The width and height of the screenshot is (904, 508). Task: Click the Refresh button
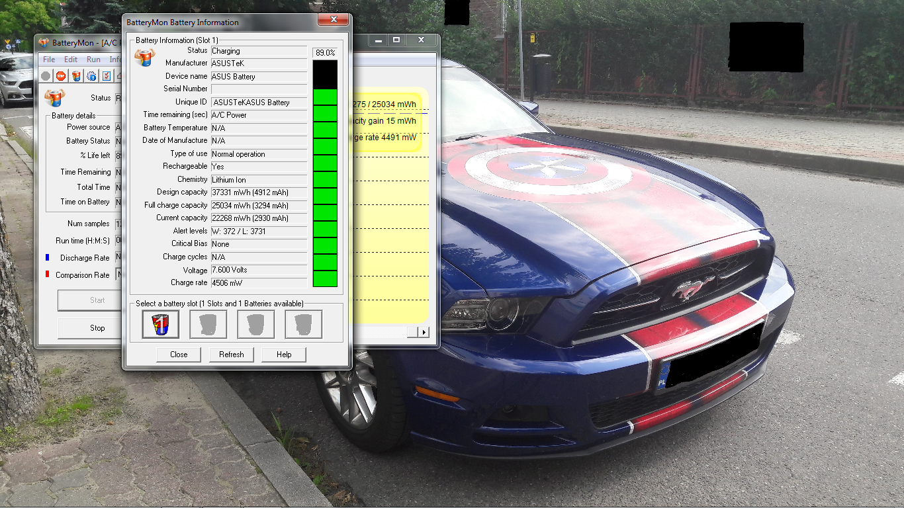click(232, 355)
